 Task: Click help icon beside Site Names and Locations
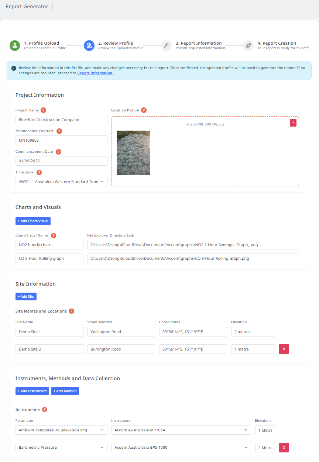pos(72,311)
